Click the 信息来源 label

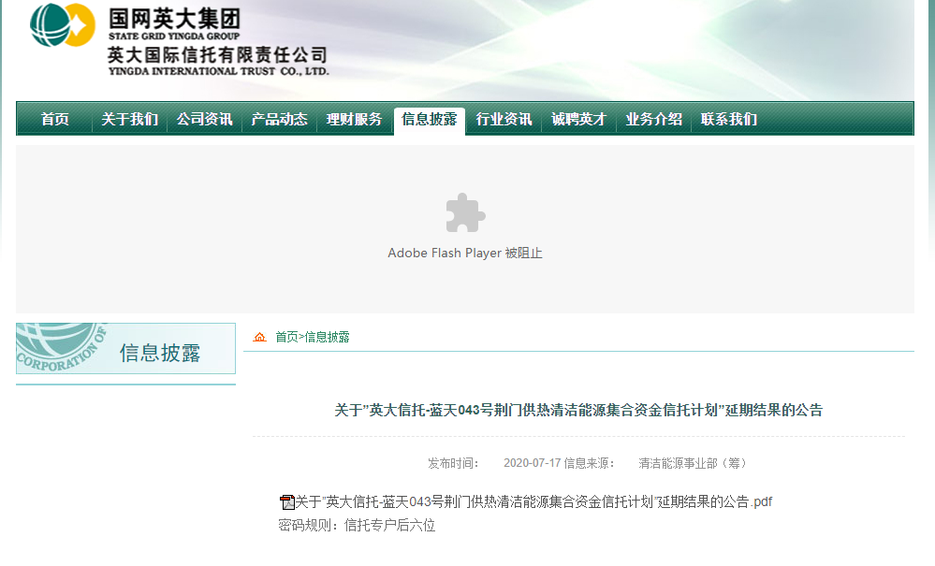coord(589,463)
